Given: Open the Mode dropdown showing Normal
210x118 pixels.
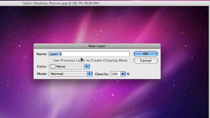Looking at the screenshot, I should (x=71, y=74).
